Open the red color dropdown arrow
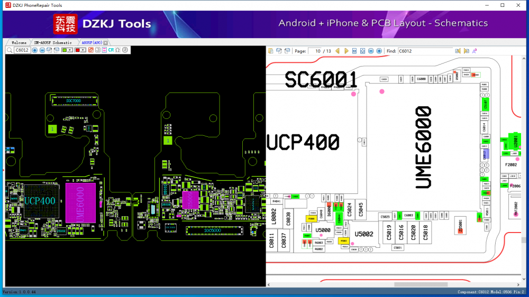529x297 pixels. [x=83, y=50]
